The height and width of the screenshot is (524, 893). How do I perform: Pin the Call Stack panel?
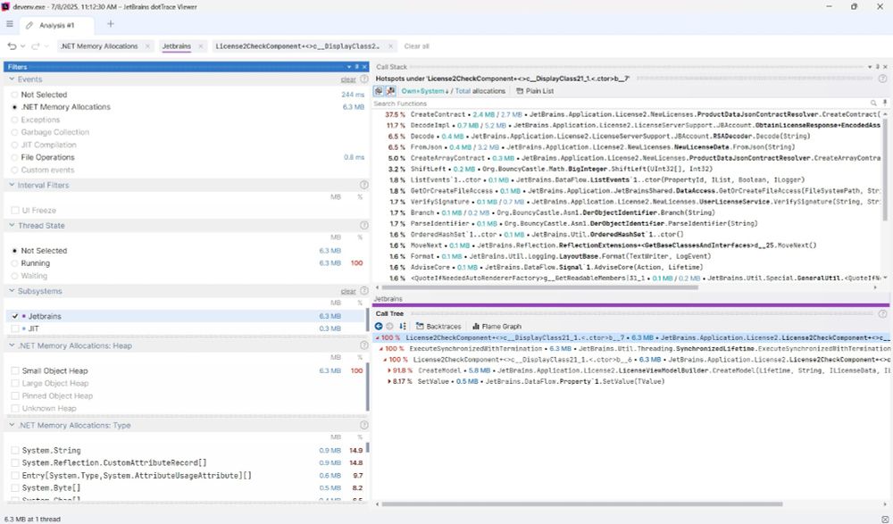coord(878,67)
